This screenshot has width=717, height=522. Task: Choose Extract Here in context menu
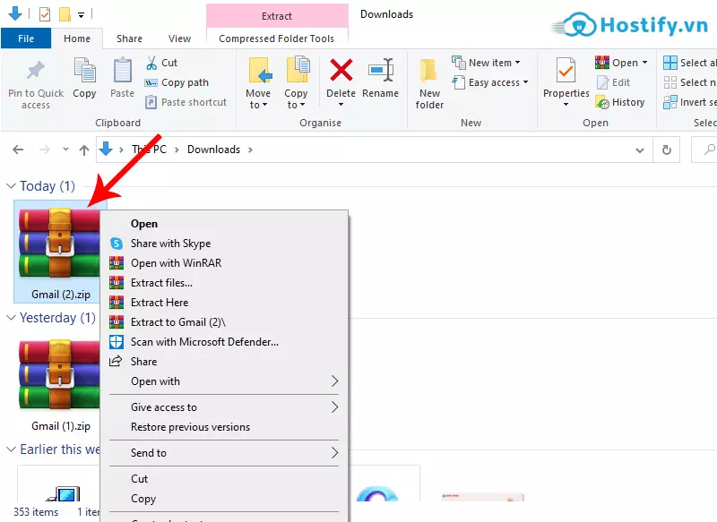pos(224,303)
